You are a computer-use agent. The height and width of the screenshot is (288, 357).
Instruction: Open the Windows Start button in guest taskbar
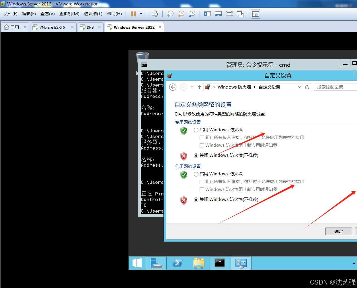[x=137, y=263]
